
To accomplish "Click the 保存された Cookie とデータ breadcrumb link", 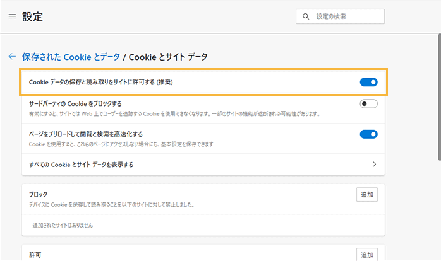I will [x=71, y=57].
